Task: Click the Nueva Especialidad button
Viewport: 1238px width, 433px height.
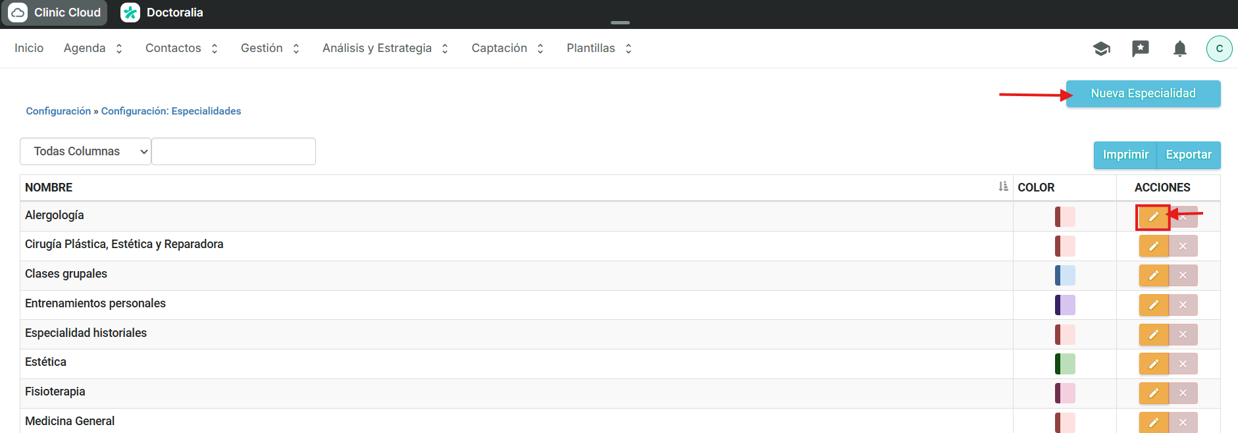Action: click(1143, 93)
